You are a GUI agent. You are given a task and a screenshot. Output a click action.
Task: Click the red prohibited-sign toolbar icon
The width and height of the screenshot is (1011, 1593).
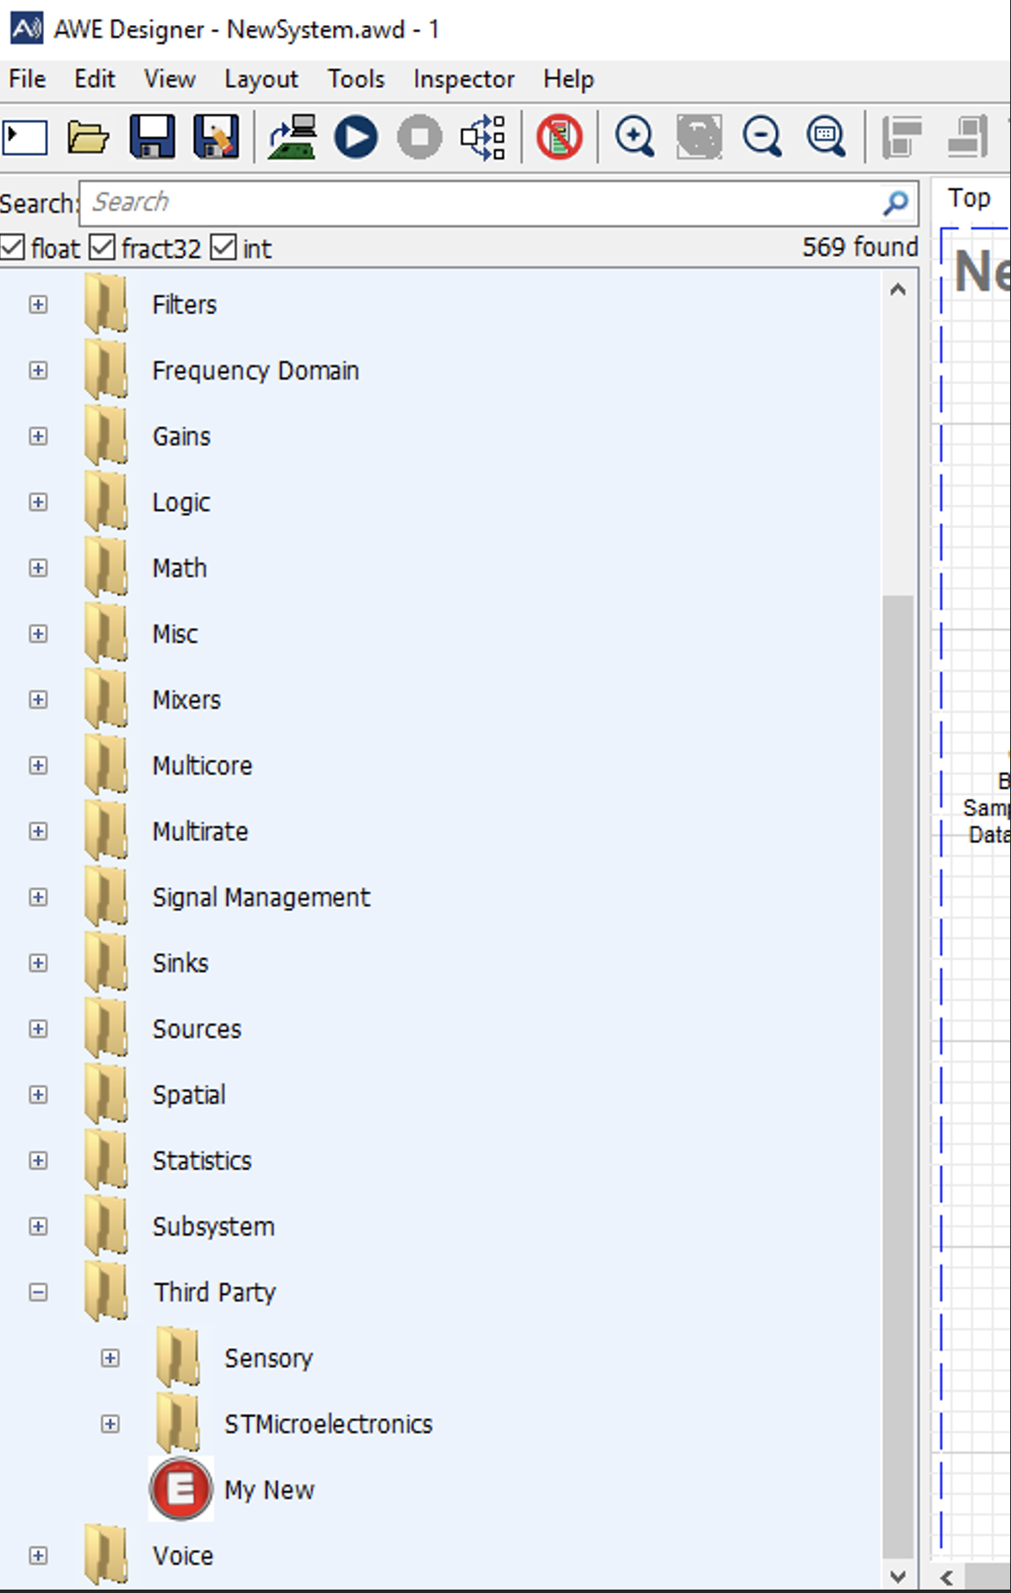point(559,137)
